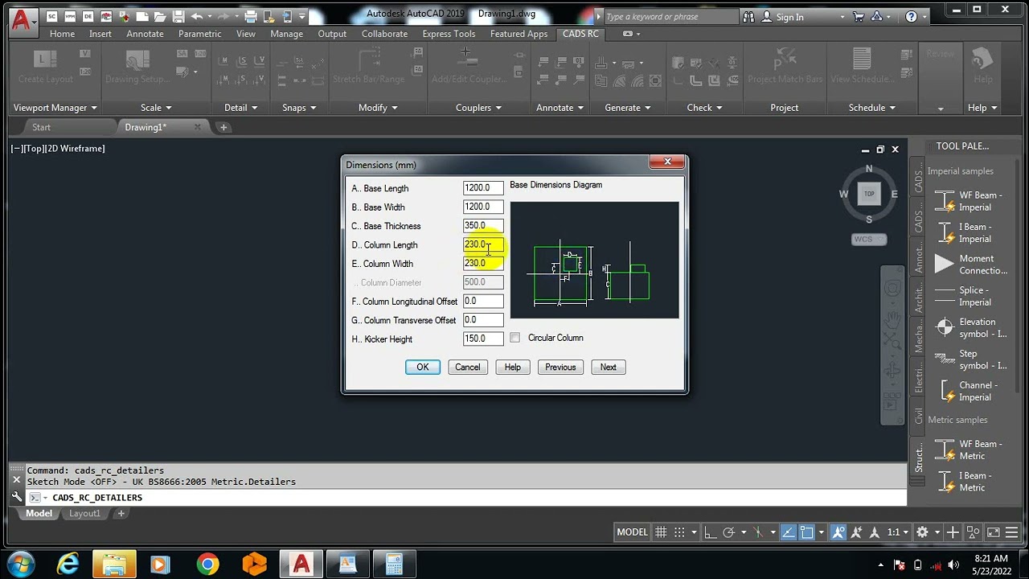Click the Base Thickness input field

[x=483, y=226]
